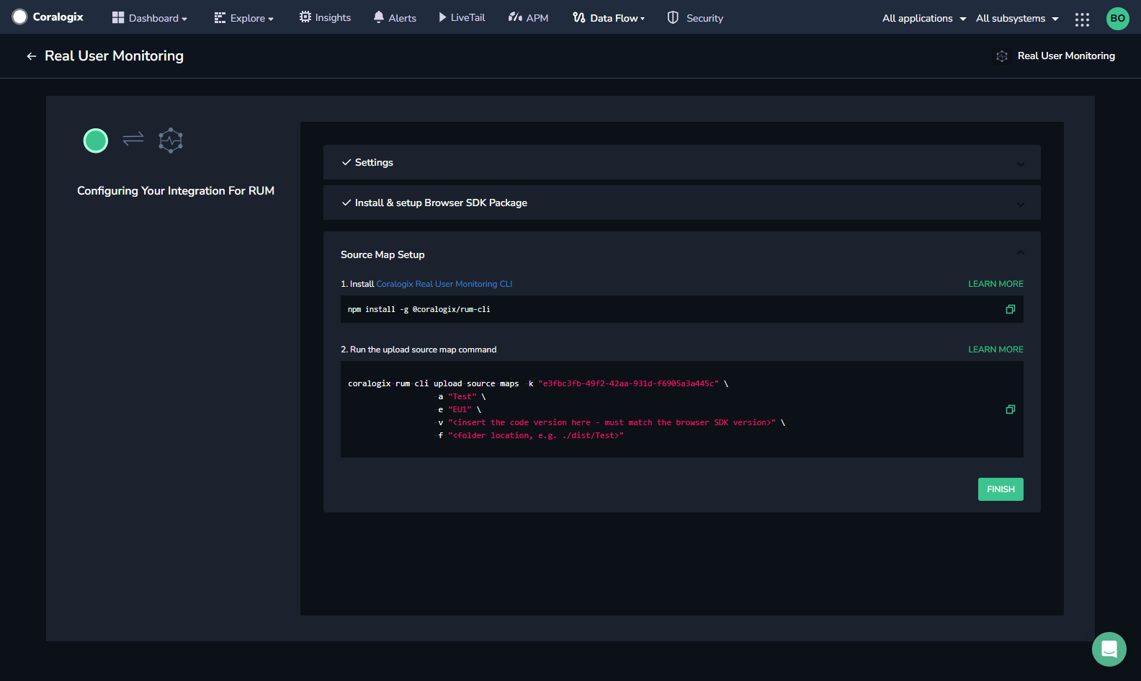Viewport: 1141px width, 681px height.
Task: Click the Settings checkmark icon
Action: point(346,162)
